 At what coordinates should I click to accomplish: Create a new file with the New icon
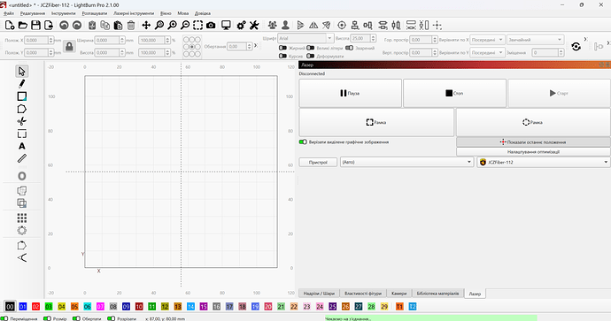(x=10, y=26)
